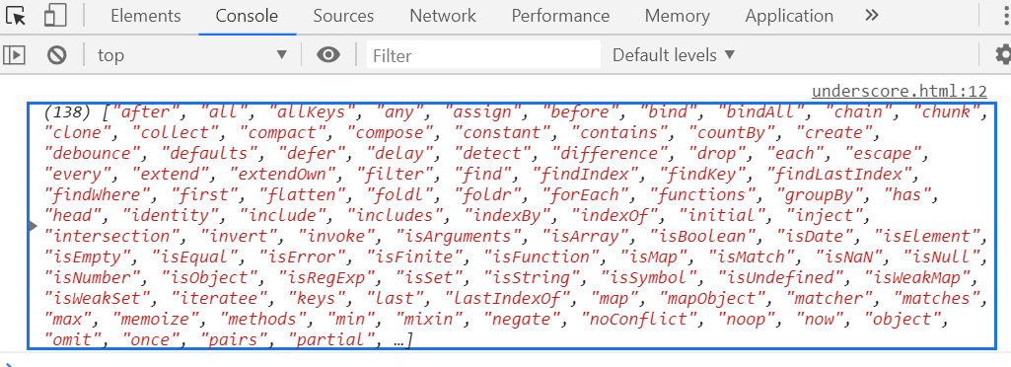Viewport: 1011px width, 367px height.
Task: Clear console with the ban icon
Action: click(57, 55)
